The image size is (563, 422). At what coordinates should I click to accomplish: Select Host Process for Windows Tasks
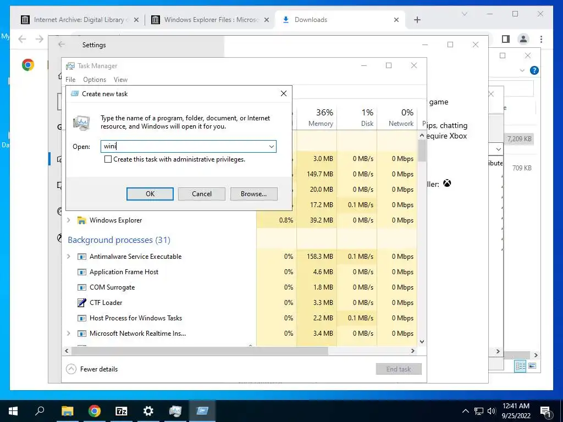tap(136, 318)
